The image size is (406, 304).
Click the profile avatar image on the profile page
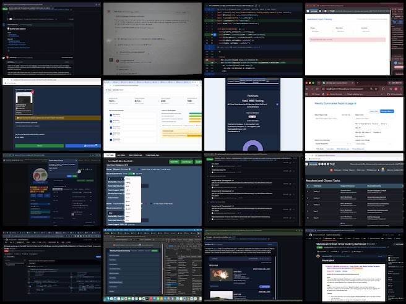tap(40, 174)
